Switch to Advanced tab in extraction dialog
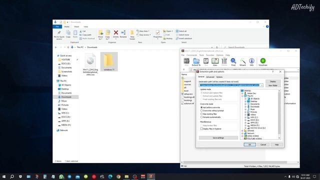320x180 pixels. click(x=210, y=77)
